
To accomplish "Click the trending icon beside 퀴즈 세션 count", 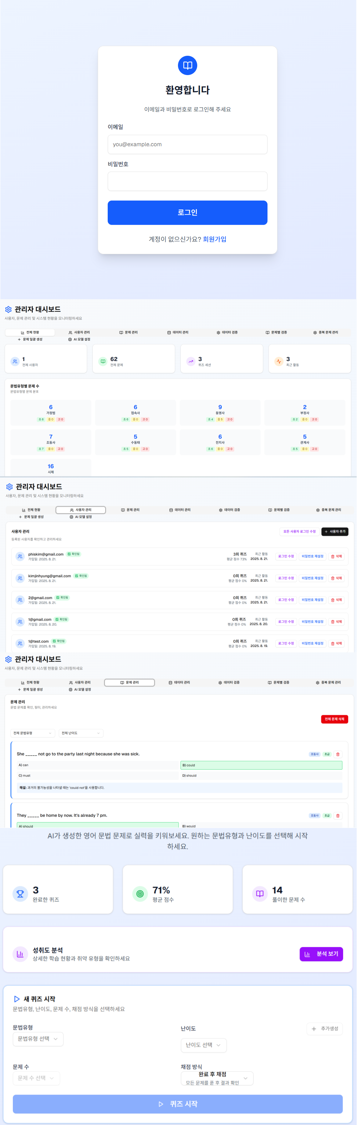I will pos(190,361).
